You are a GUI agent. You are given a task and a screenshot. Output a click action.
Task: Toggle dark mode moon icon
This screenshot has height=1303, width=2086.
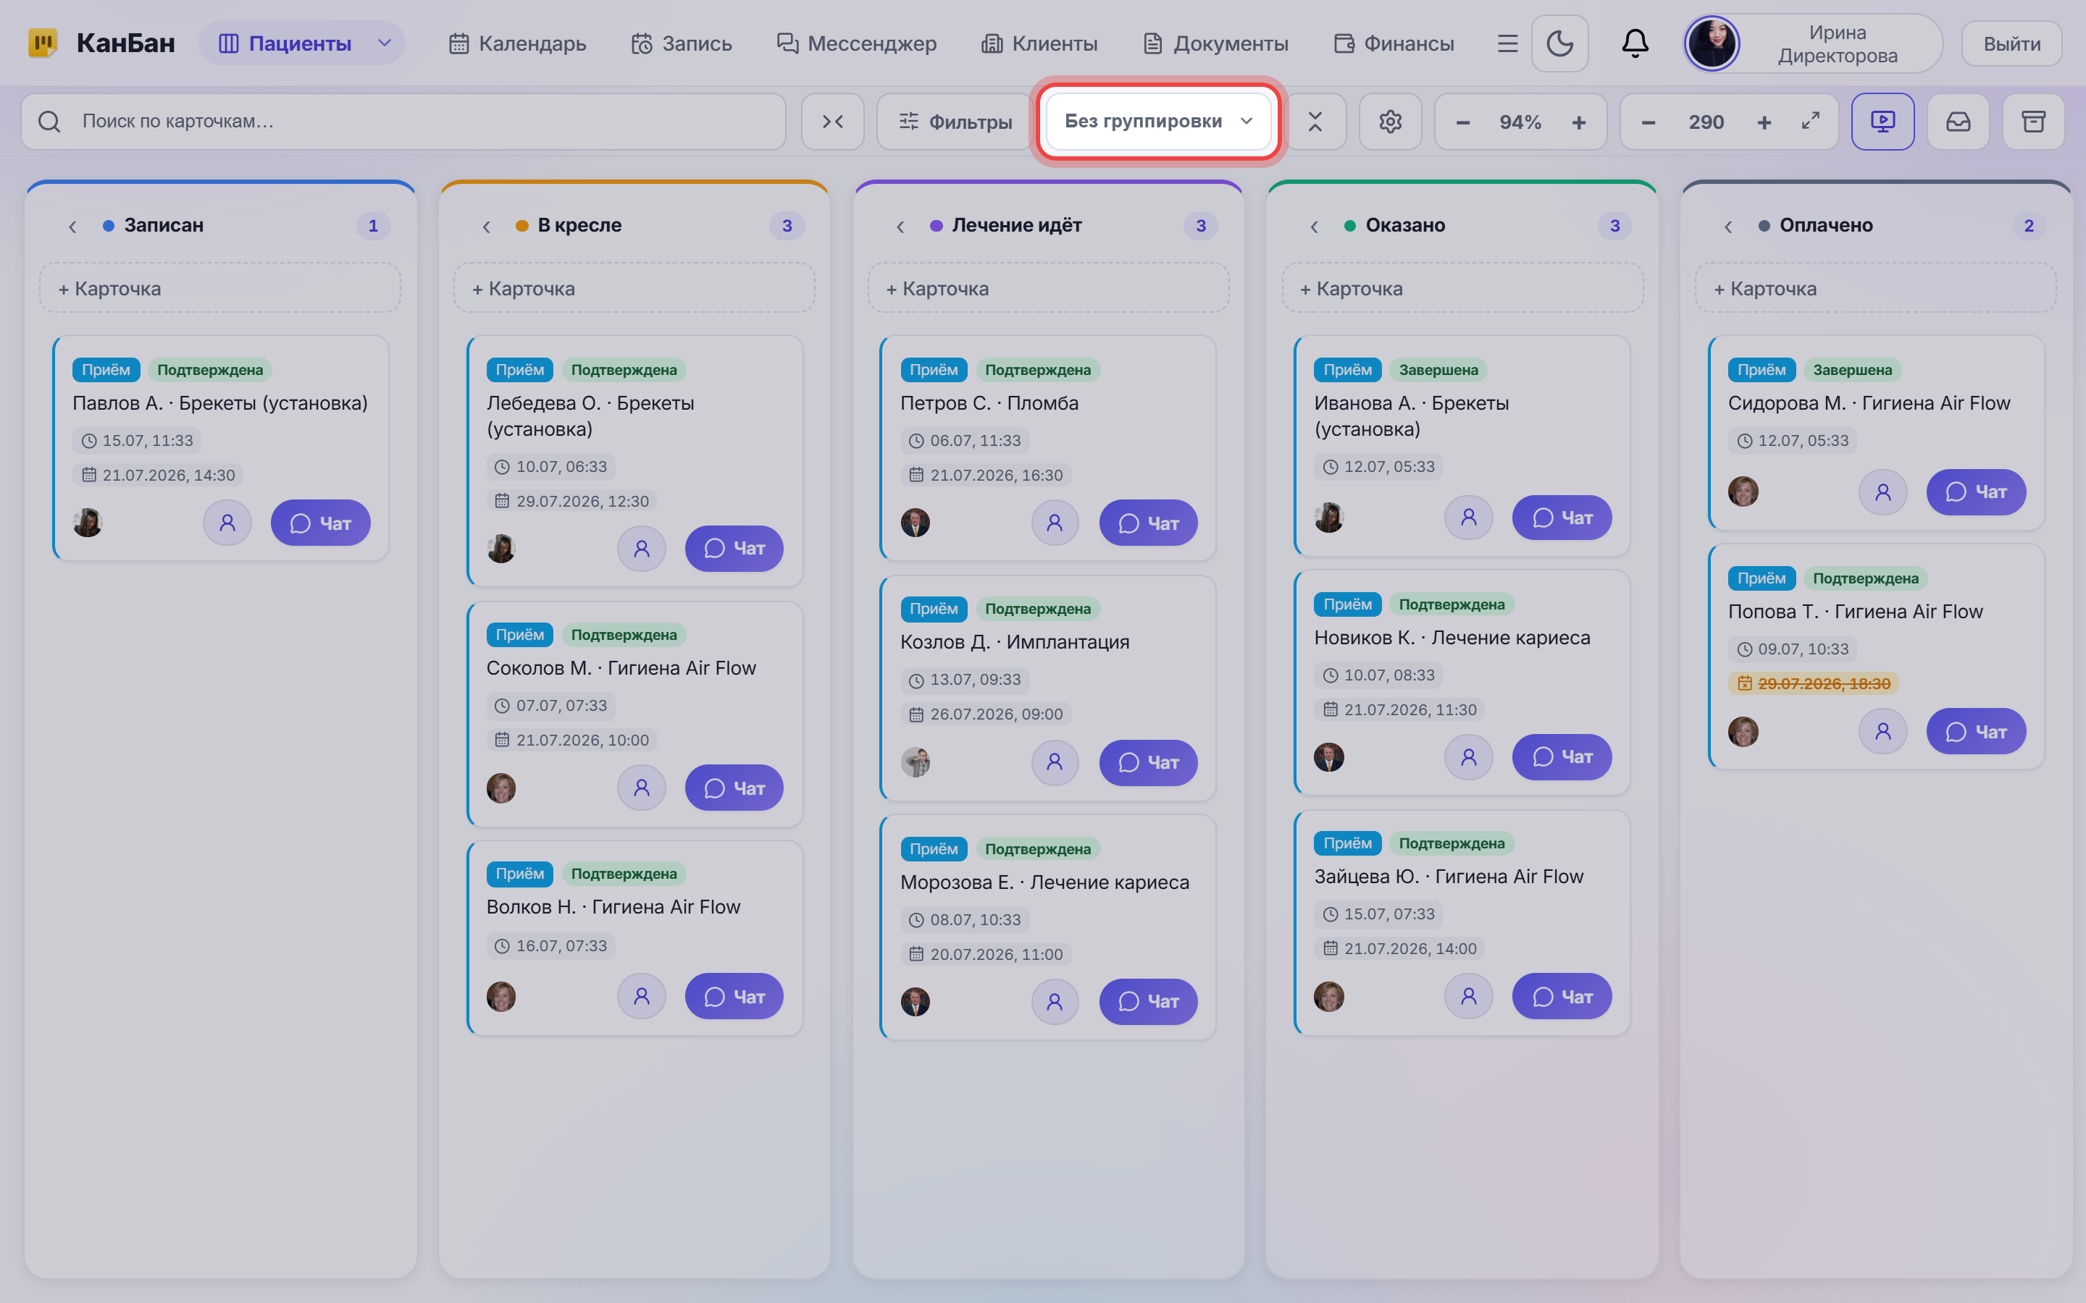[1559, 43]
